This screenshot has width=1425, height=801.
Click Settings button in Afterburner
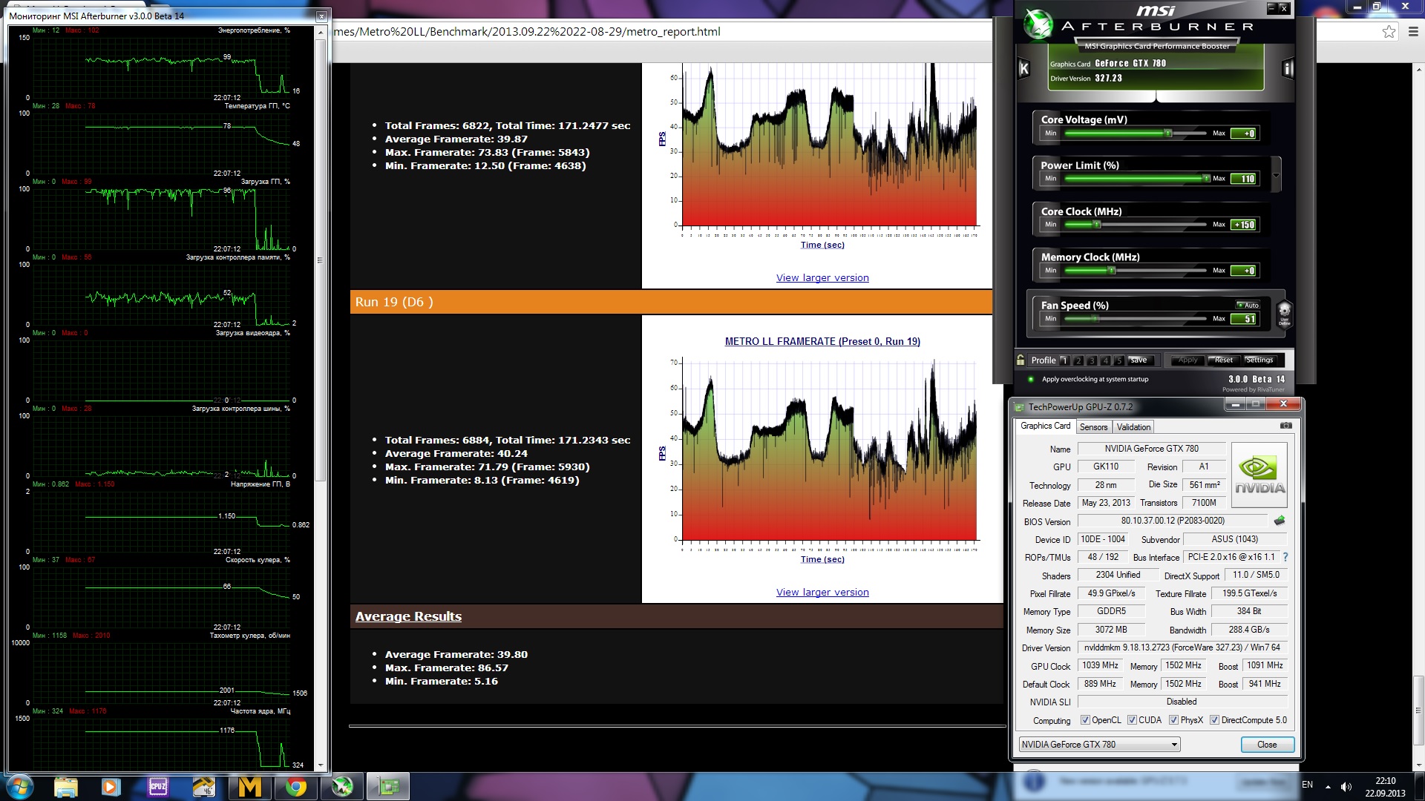tap(1259, 360)
